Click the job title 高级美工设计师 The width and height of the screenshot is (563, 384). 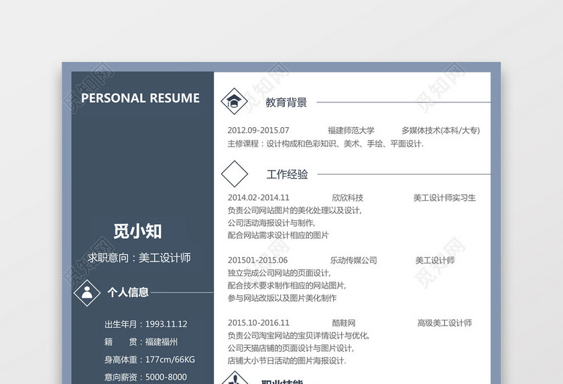tap(444, 323)
